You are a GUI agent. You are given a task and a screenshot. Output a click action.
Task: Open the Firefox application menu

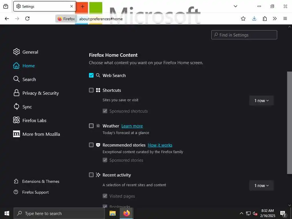click(x=285, y=19)
